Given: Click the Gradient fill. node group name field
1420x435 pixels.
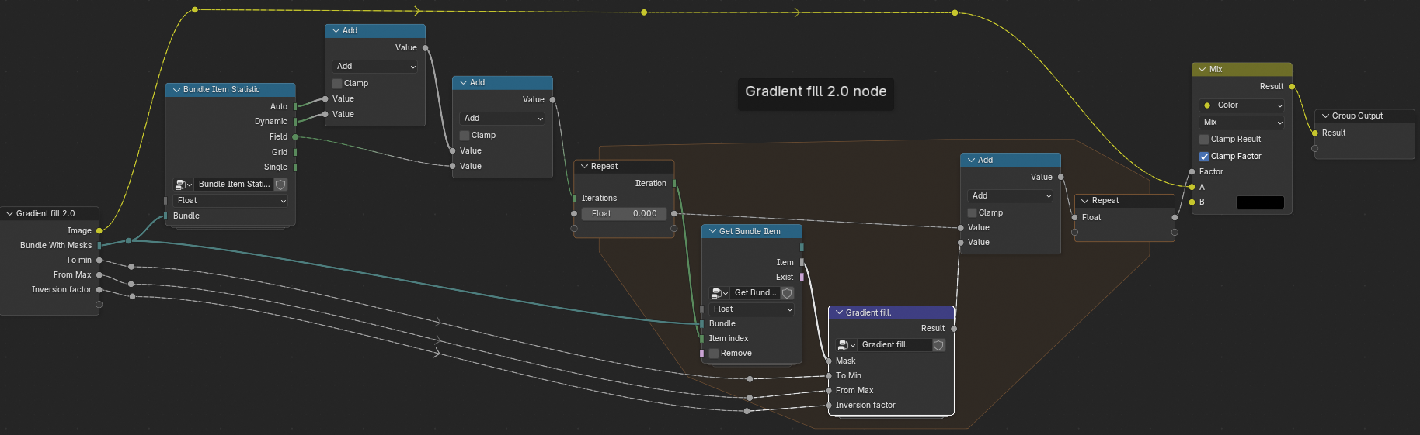Looking at the screenshot, I should coord(895,345).
